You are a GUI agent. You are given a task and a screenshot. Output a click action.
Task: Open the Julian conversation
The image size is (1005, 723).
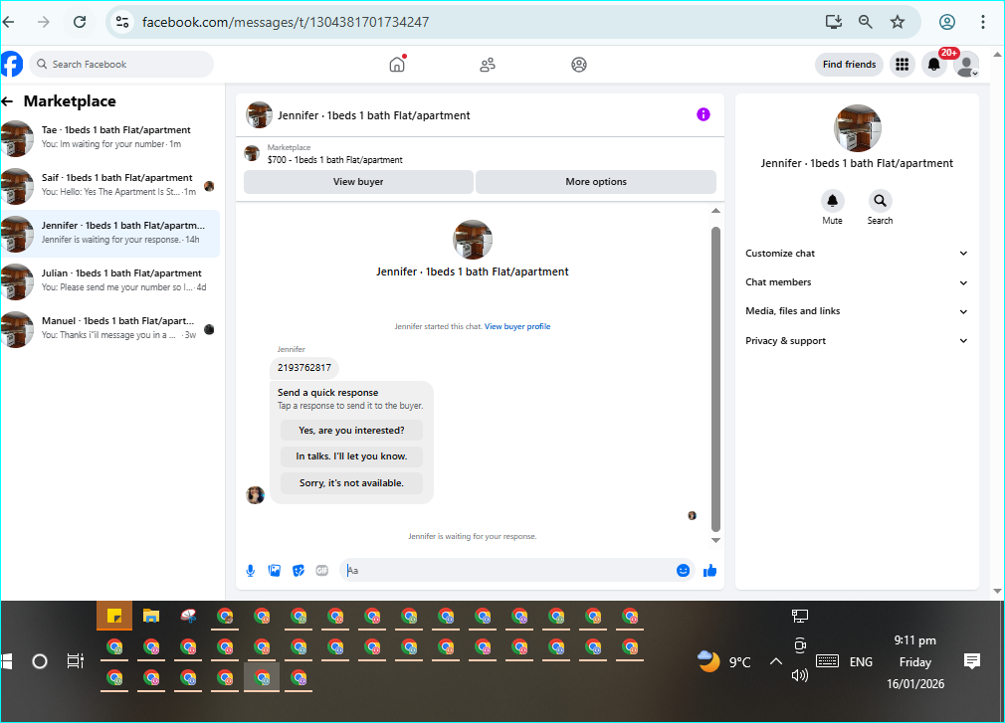pos(110,281)
